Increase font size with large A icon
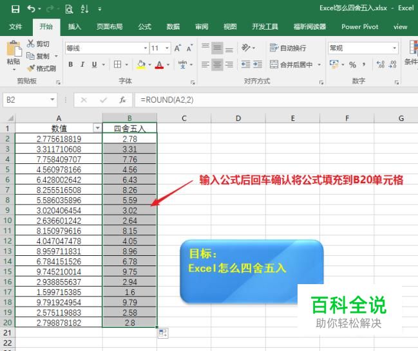This screenshot has width=418, height=351. point(178,48)
